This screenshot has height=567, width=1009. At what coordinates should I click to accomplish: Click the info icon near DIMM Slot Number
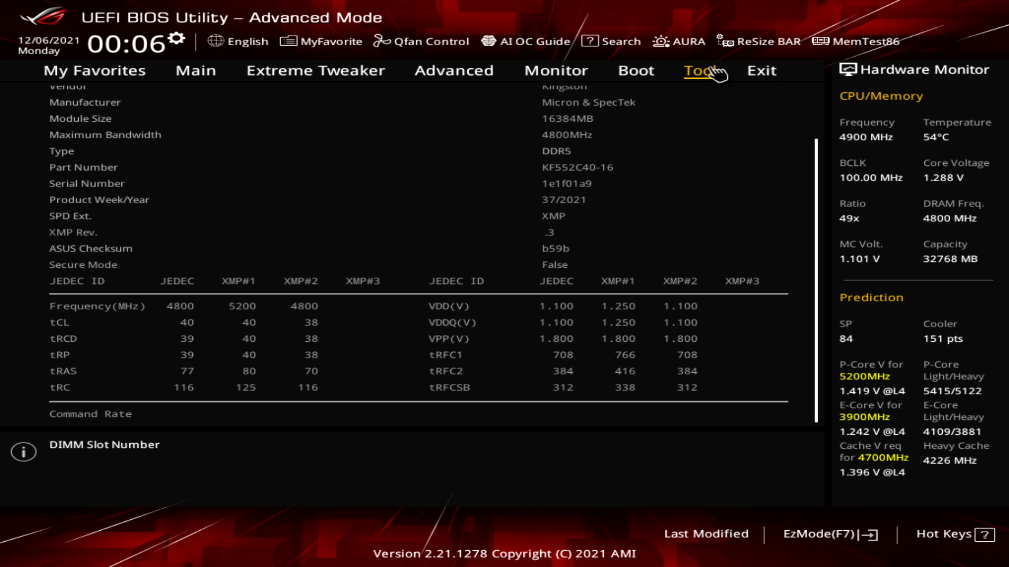tap(24, 451)
